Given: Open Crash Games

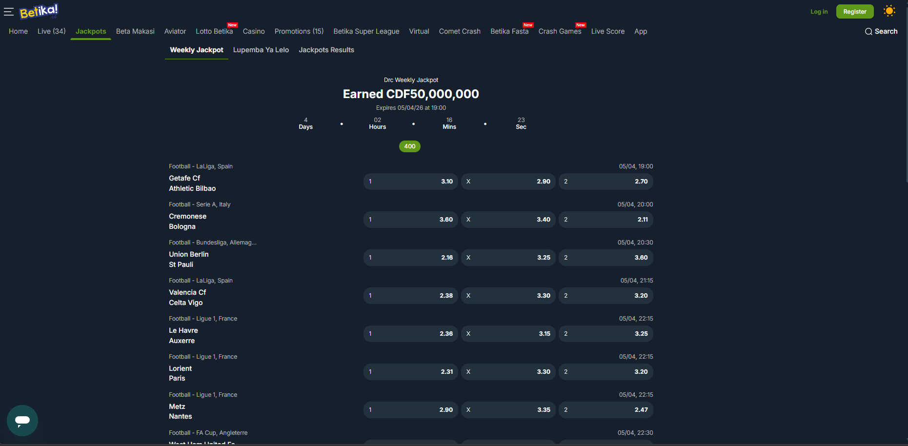Looking at the screenshot, I should [560, 31].
